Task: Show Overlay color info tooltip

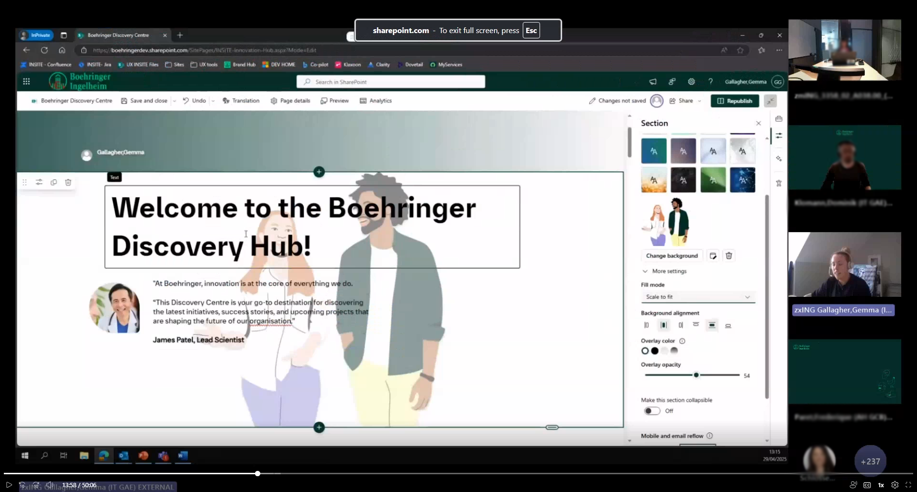Action: point(682,341)
